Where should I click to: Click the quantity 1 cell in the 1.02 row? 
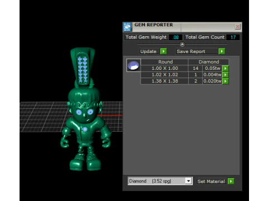coord(195,75)
